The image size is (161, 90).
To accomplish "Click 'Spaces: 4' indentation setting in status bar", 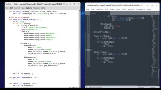I will coord(141,87).
